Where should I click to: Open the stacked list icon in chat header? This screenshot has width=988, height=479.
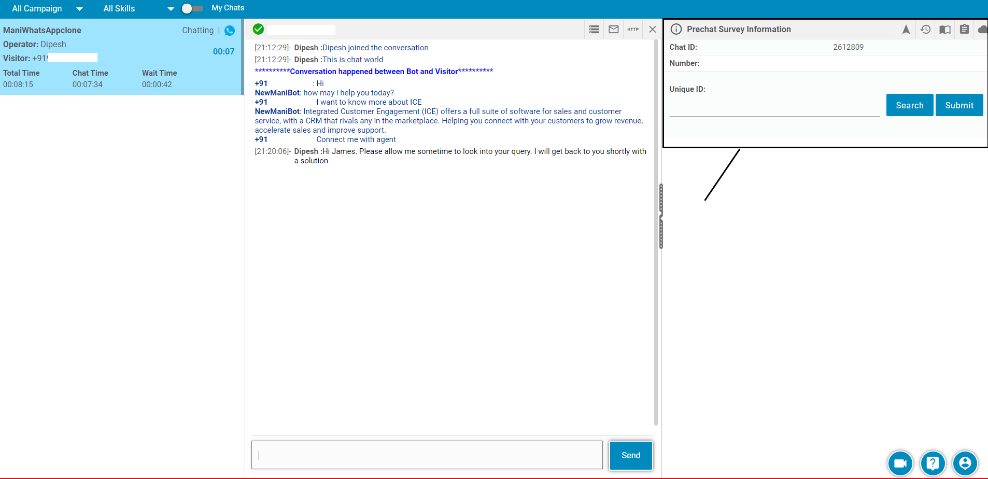(x=594, y=30)
